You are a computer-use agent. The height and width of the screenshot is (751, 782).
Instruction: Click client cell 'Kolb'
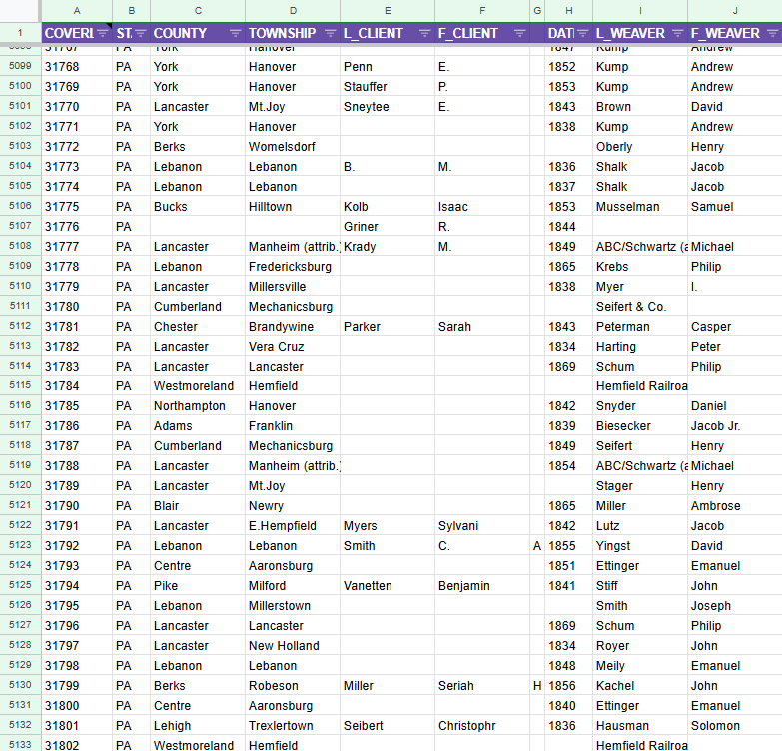tap(388, 207)
